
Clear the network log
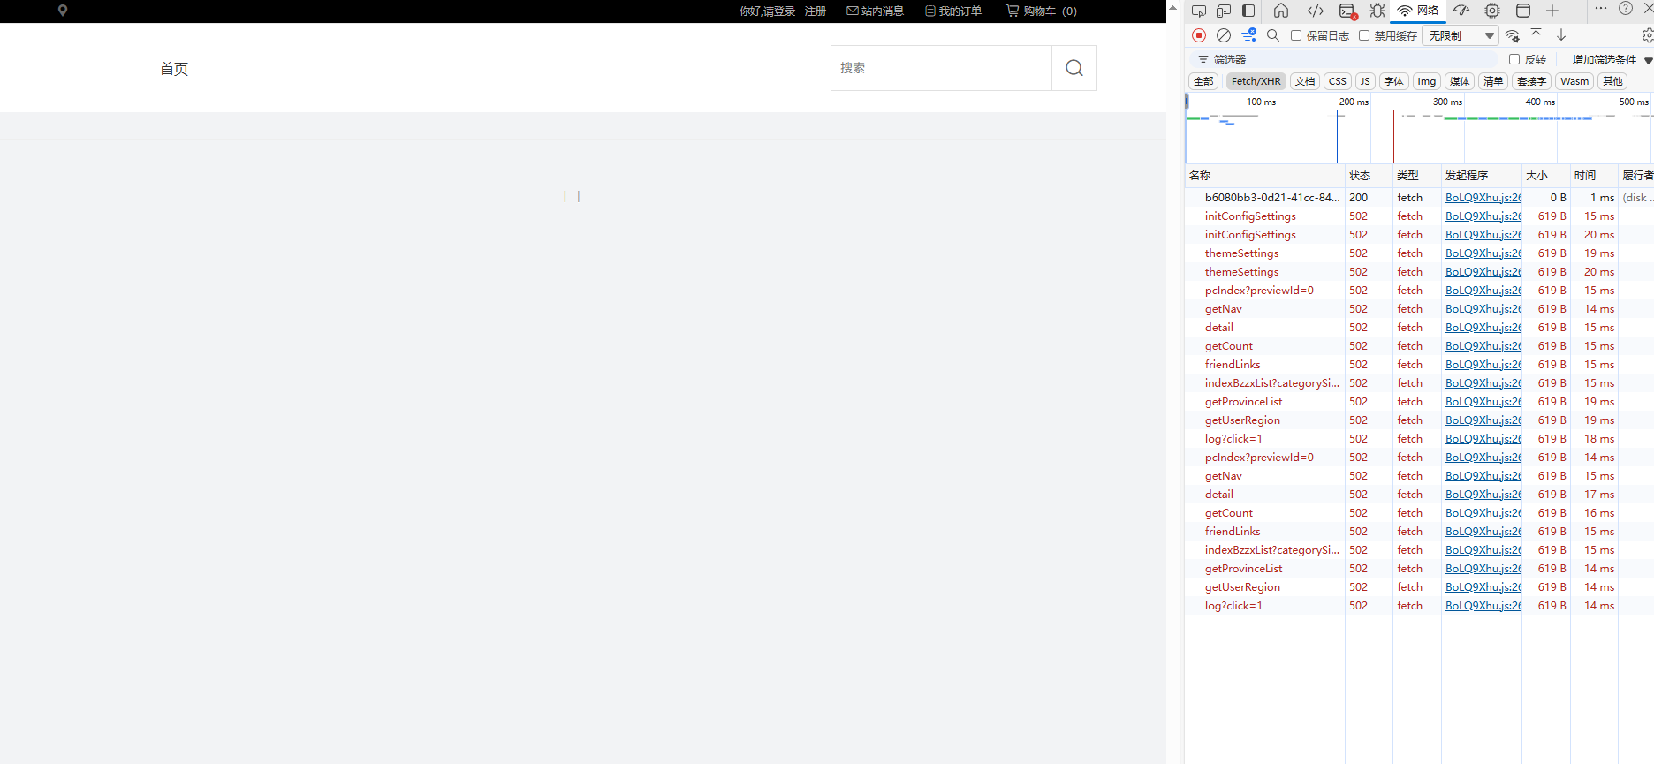(1224, 35)
